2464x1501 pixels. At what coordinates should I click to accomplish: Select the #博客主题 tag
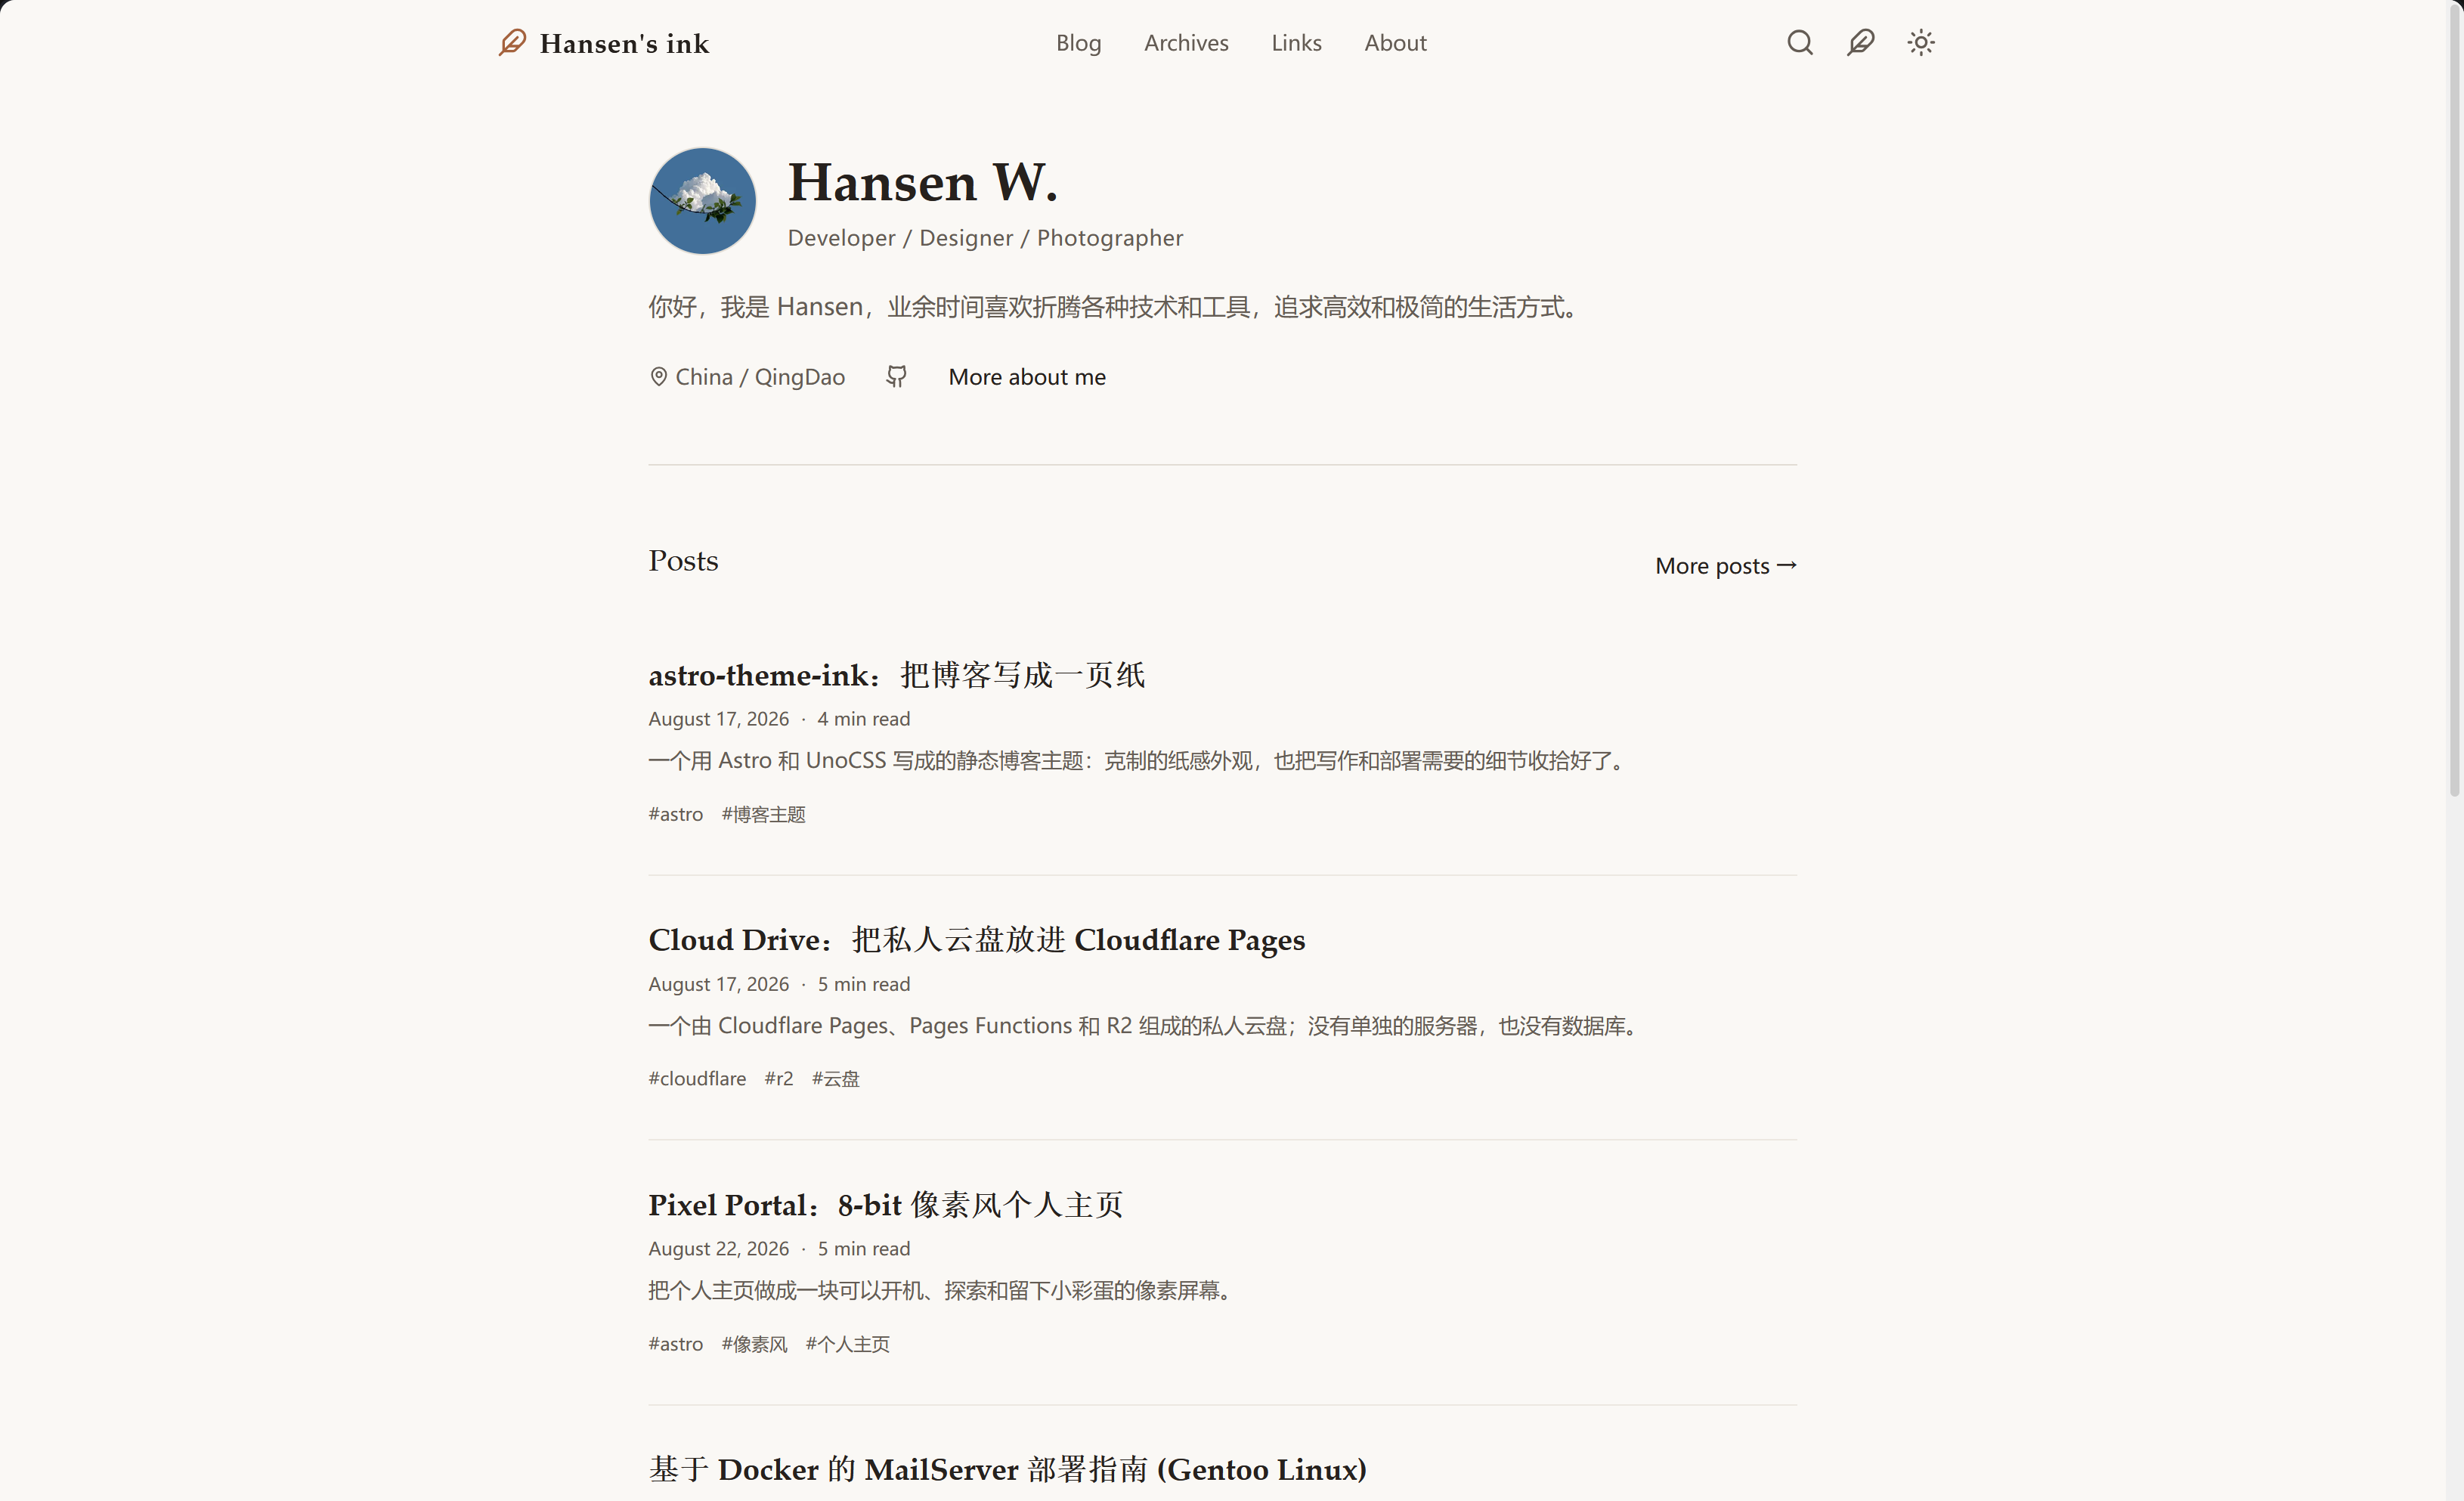coord(764,814)
